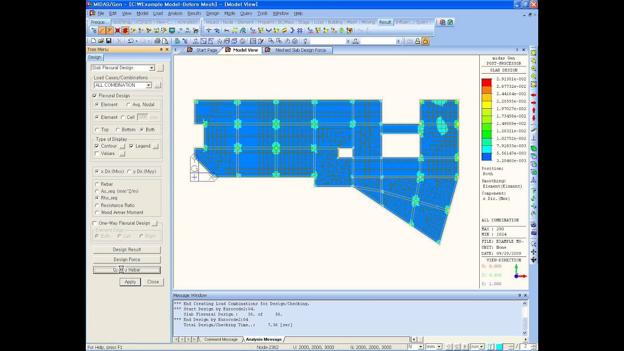This screenshot has width=624, height=351.
Task: Enable the Values checkbox
Action: pos(97,154)
